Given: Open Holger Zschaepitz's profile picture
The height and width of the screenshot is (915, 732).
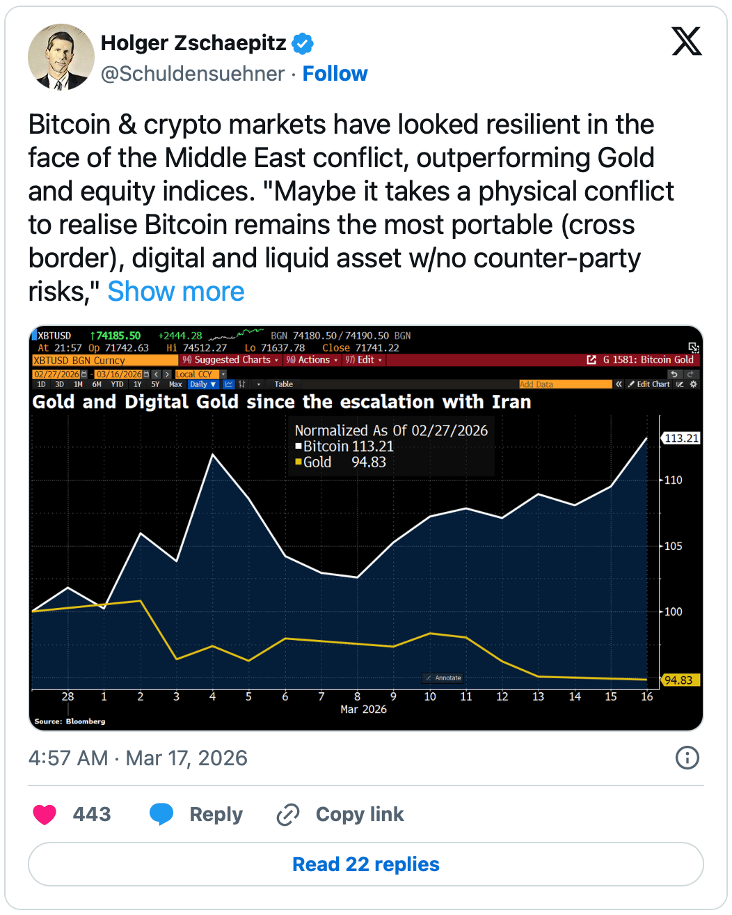Looking at the screenshot, I should (x=61, y=57).
